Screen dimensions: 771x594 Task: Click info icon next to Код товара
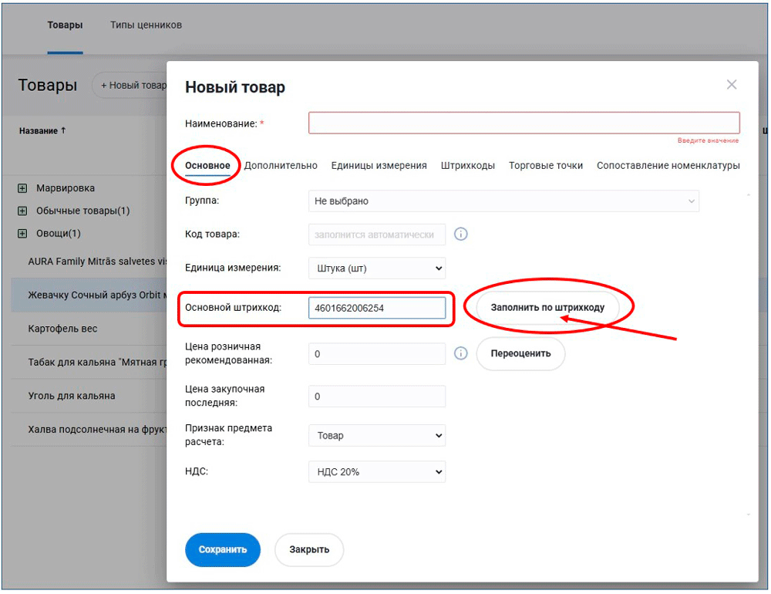click(x=461, y=234)
